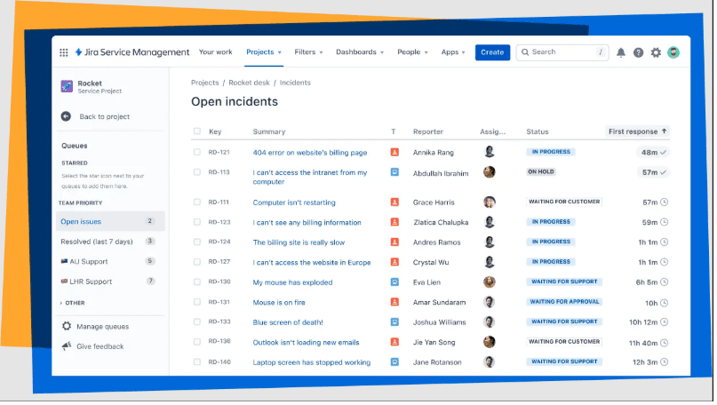Open the Dashboards dropdown
Image resolution: width=717 pixels, height=405 pixels.
click(x=360, y=52)
